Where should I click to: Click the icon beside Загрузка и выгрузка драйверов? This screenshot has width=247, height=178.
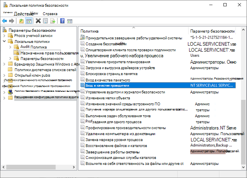pyautogui.click(x=82, y=68)
